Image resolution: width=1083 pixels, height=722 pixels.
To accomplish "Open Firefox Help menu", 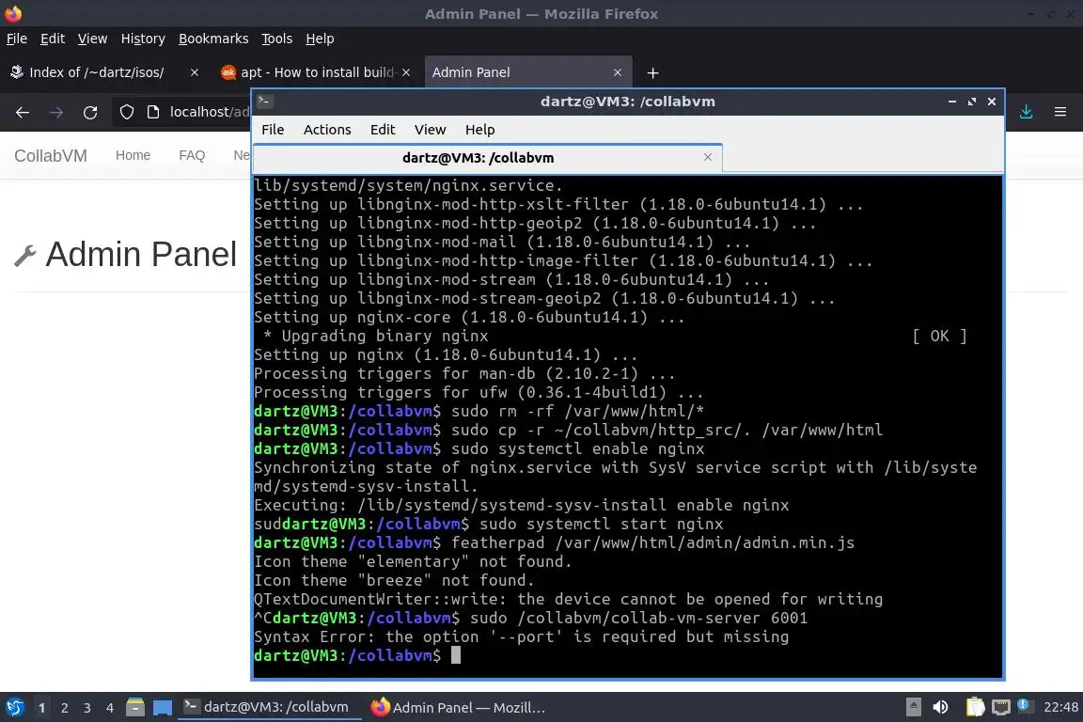I will coord(320,39).
